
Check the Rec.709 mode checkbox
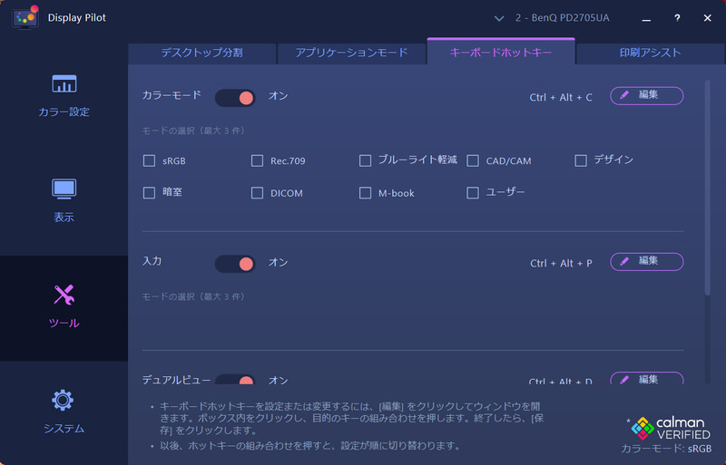[x=257, y=160]
